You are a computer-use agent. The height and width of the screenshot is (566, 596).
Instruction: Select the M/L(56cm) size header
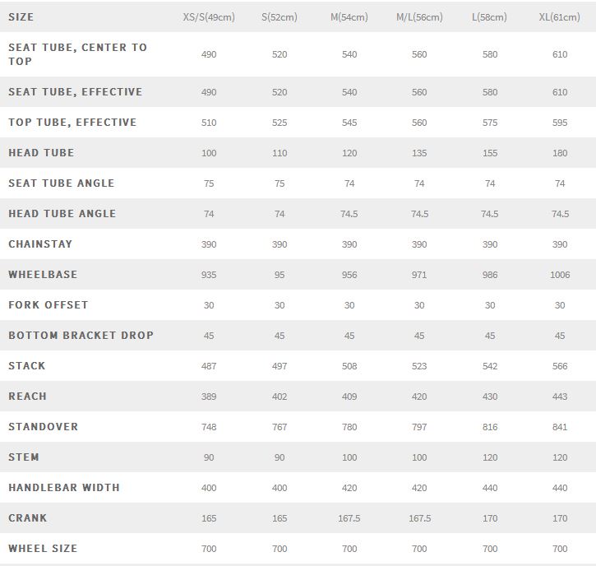tap(419, 17)
